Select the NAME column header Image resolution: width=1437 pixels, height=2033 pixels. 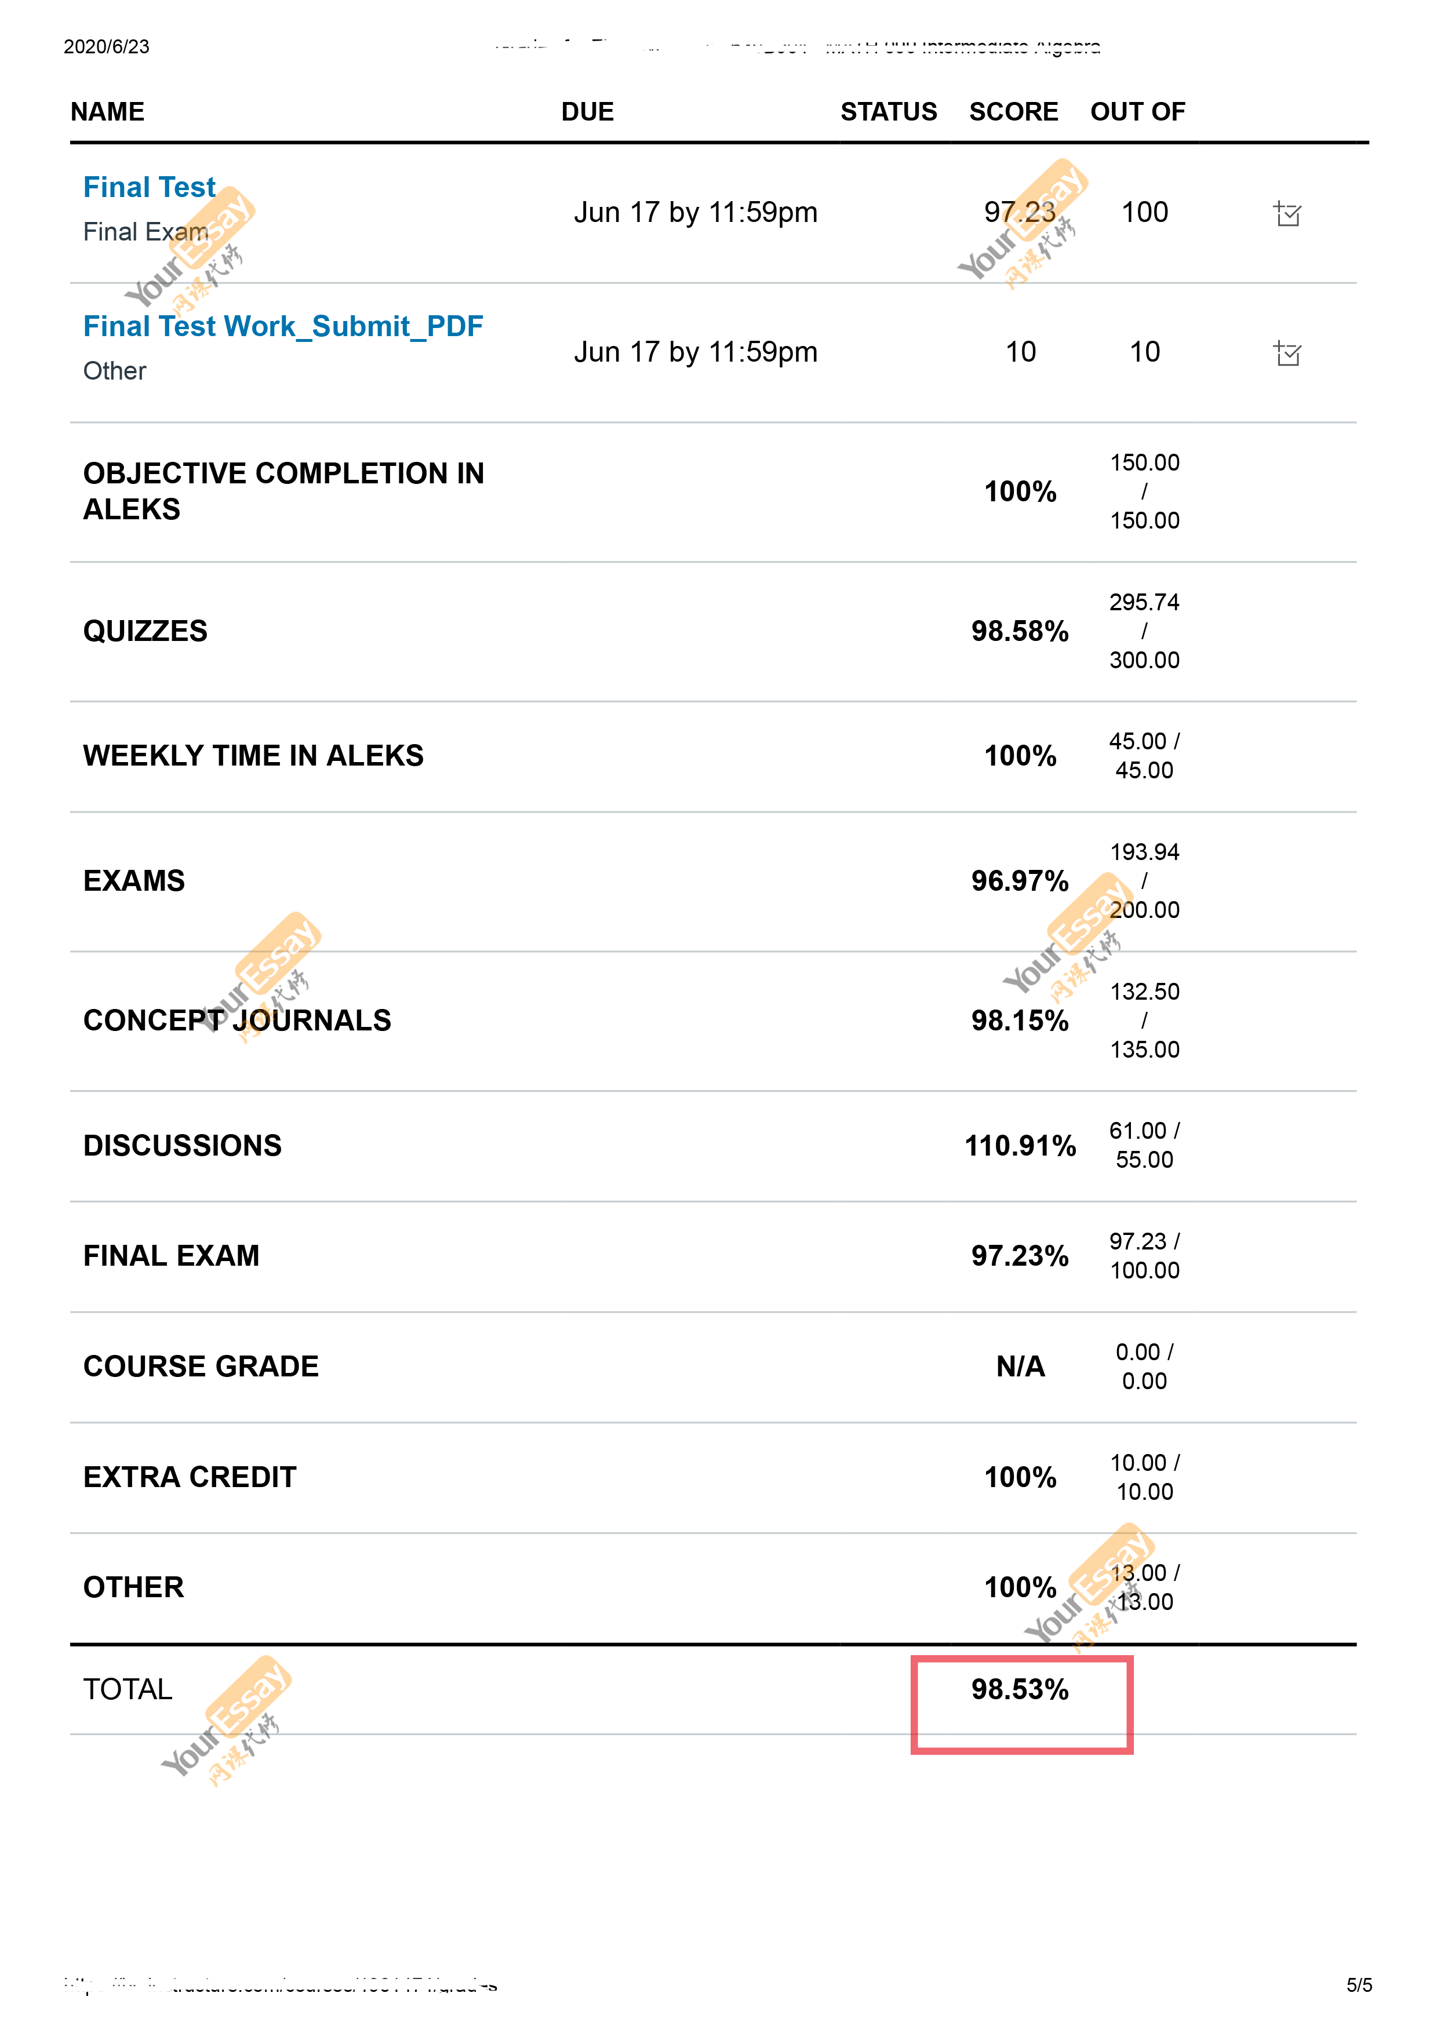click(107, 112)
